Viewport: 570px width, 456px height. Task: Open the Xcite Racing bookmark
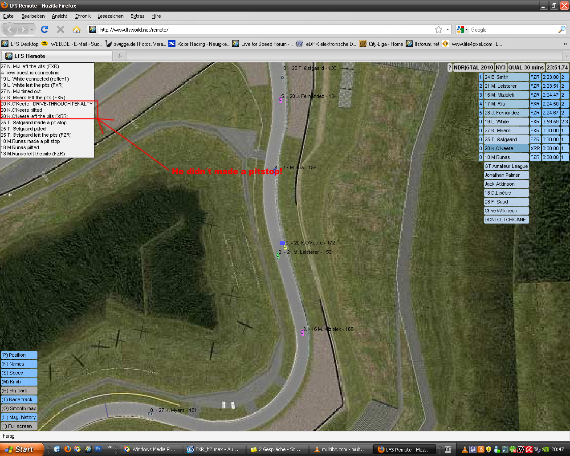tap(199, 44)
